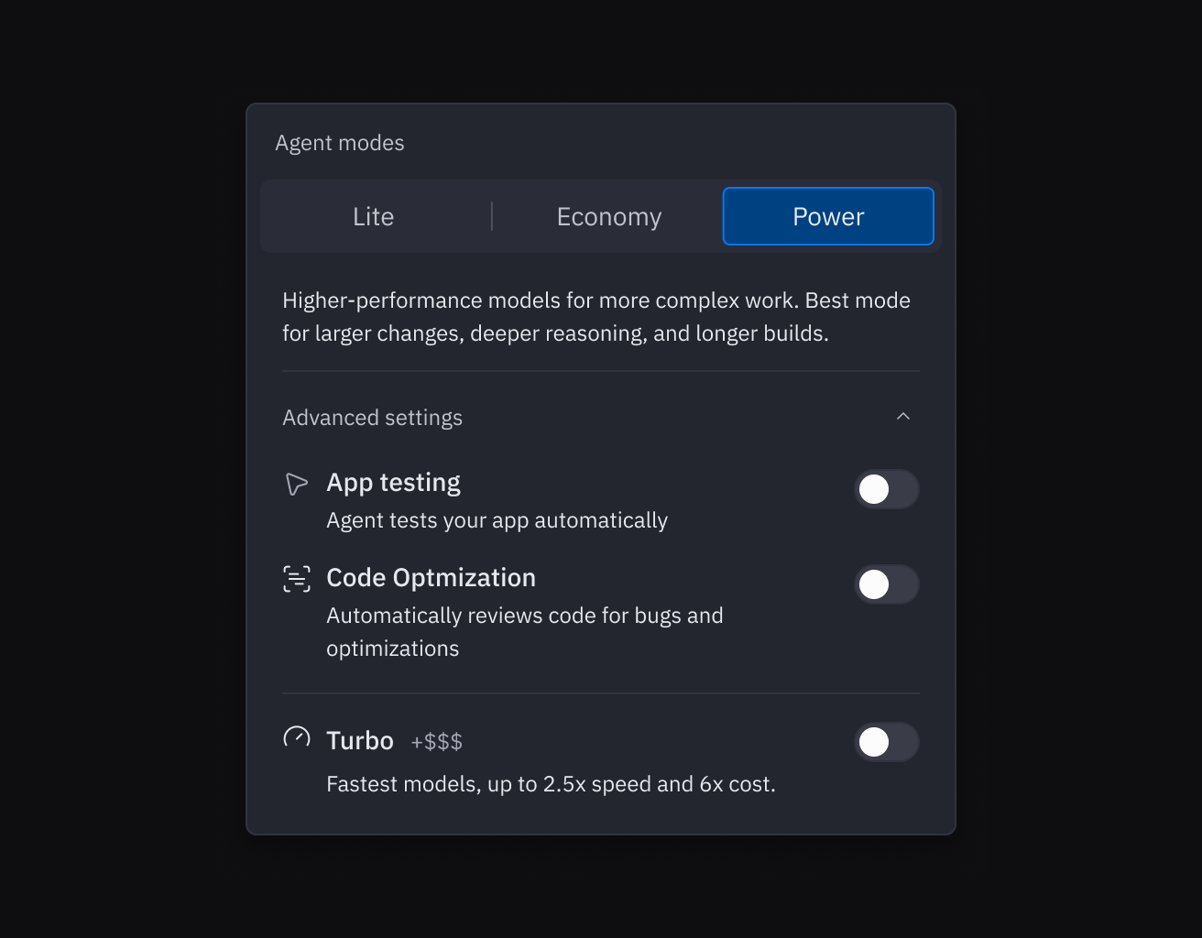The image size is (1202, 938).
Task: Turn on Code Optmization
Action: click(887, 584)
